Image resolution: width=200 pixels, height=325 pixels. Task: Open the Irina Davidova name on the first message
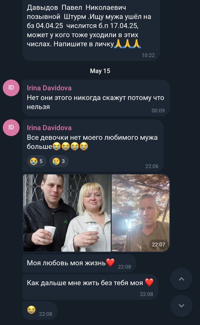tap(49, 88)
